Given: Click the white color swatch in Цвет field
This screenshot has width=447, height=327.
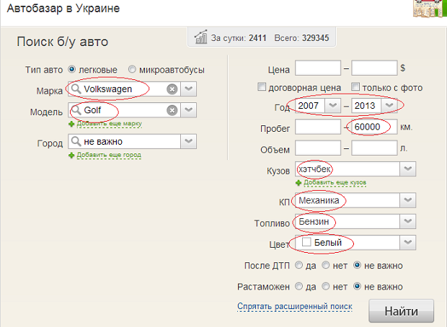Looking at the screenshot, I should [x=306, y=243].
